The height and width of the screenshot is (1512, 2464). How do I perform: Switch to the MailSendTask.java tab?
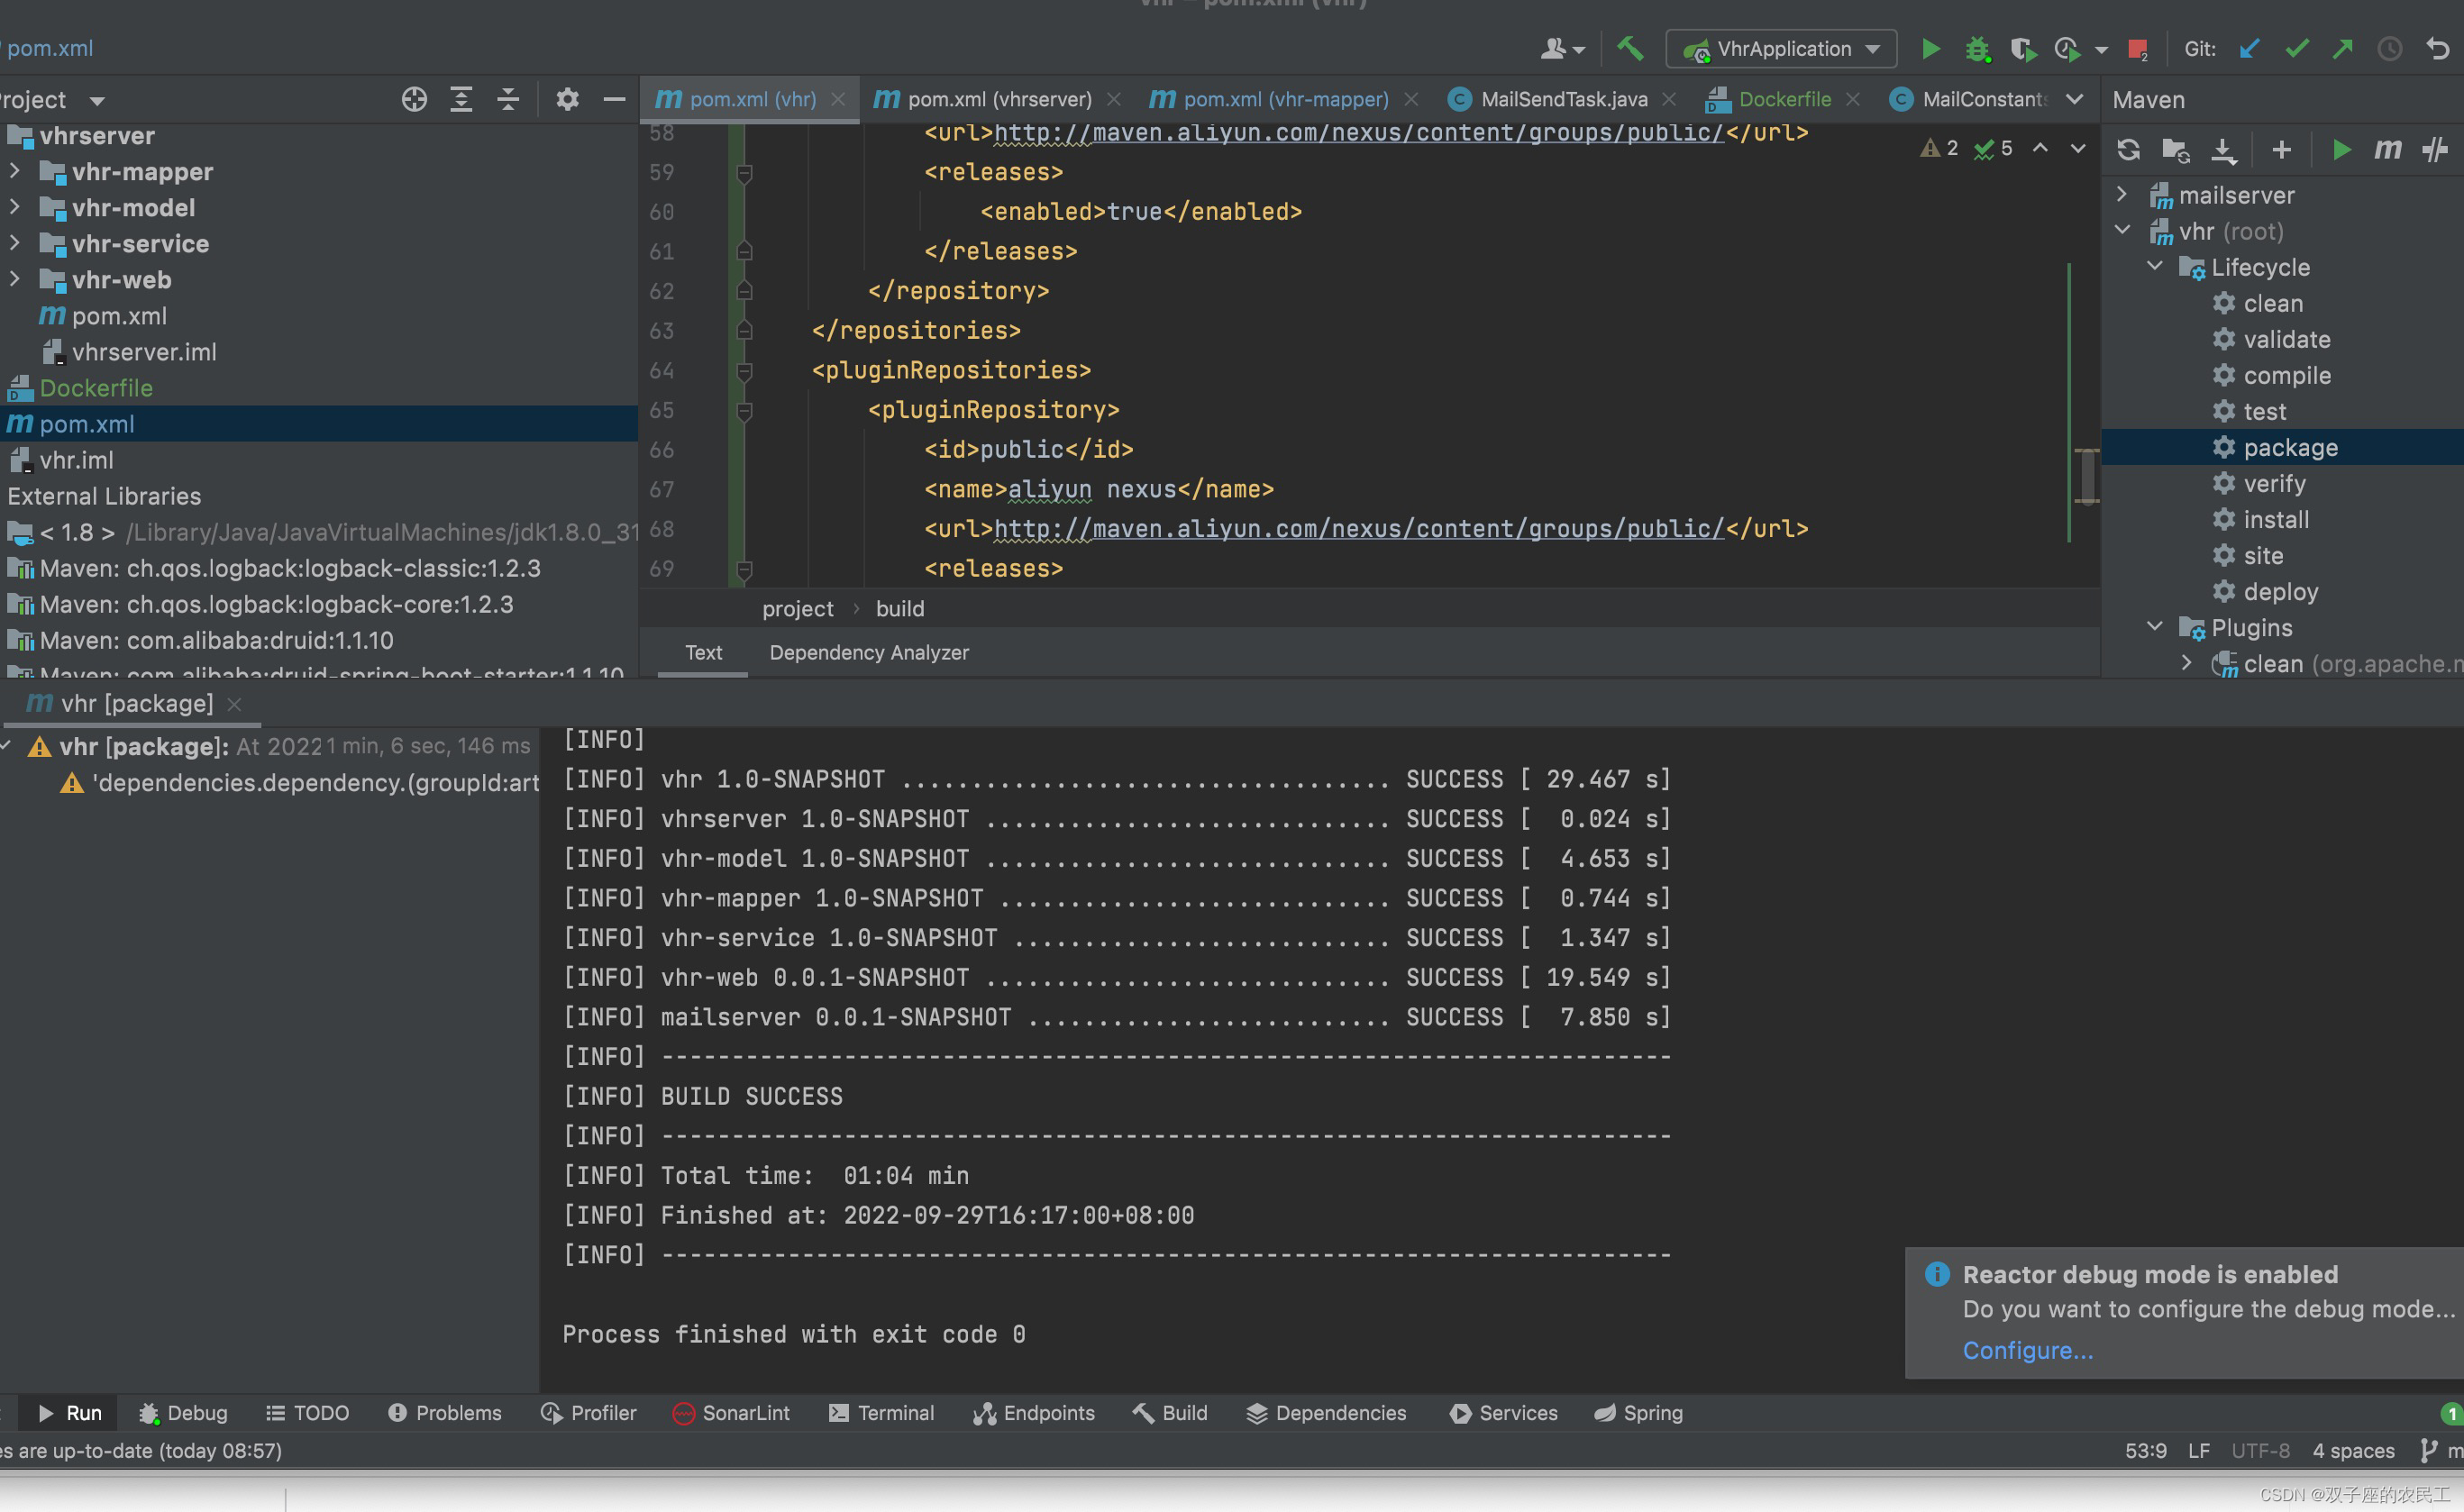[1563, 99]
